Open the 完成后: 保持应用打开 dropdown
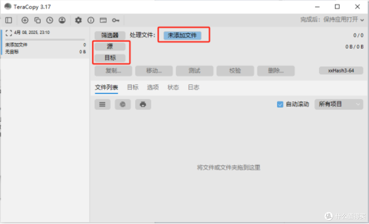The image size is (369, 224). (x=332, y=19)
